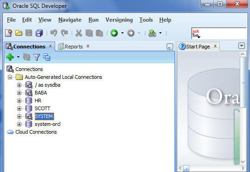Open dropdown arrow next to Back button
The image size is (250, 172).
(x=122, y=33)
